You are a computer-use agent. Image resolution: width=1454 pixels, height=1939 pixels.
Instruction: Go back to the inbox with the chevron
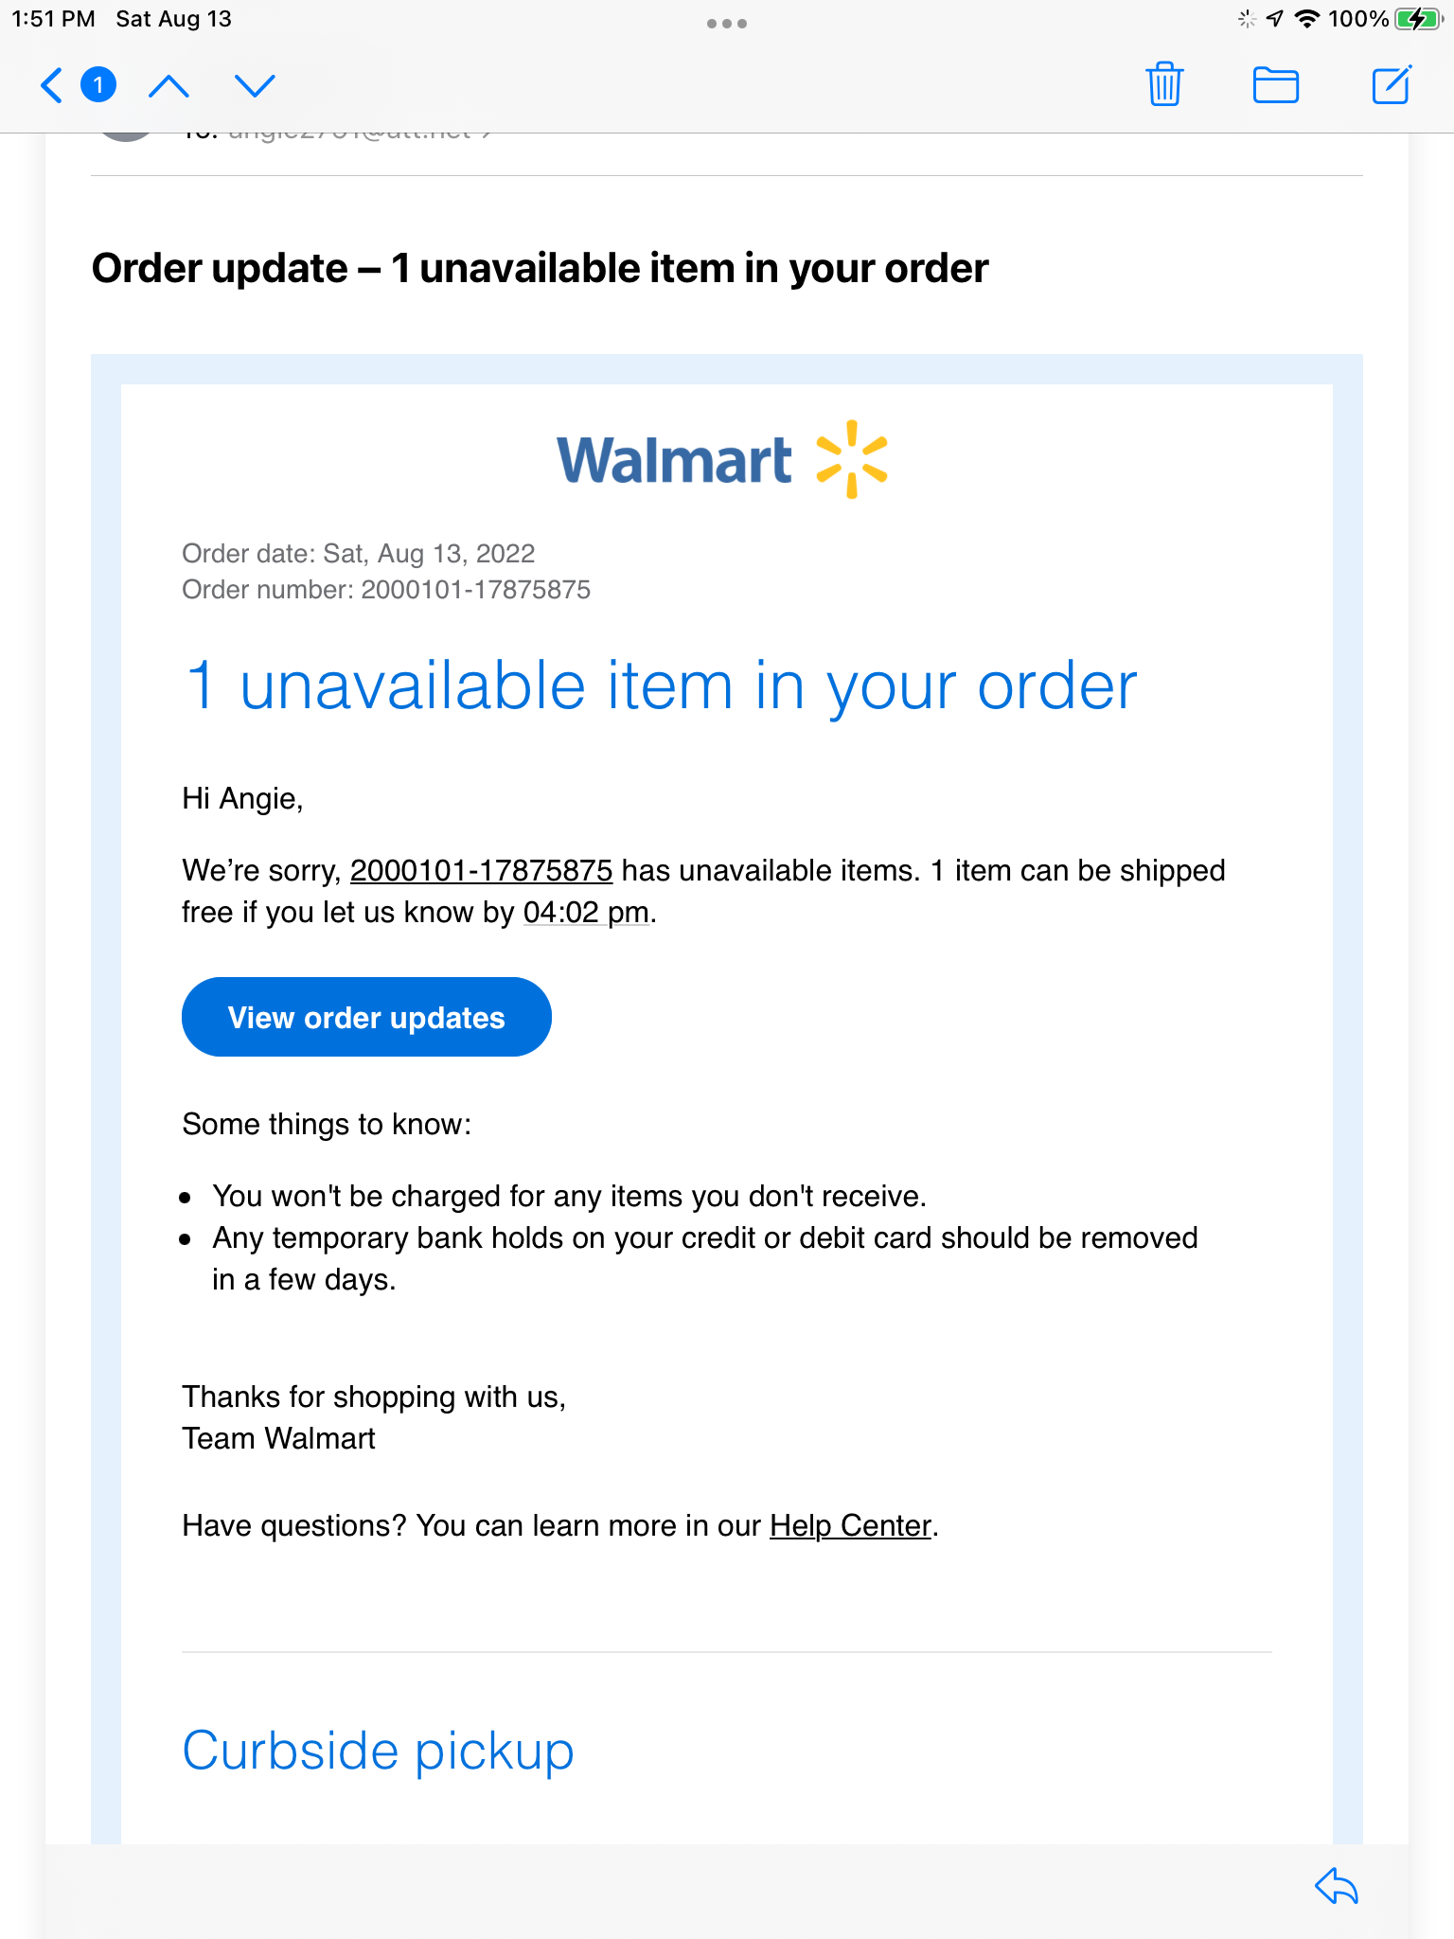[x=51, y=85]
